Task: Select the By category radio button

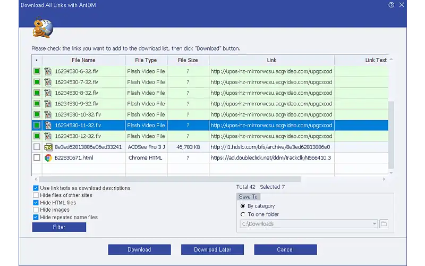Action: tap(243, 206)
